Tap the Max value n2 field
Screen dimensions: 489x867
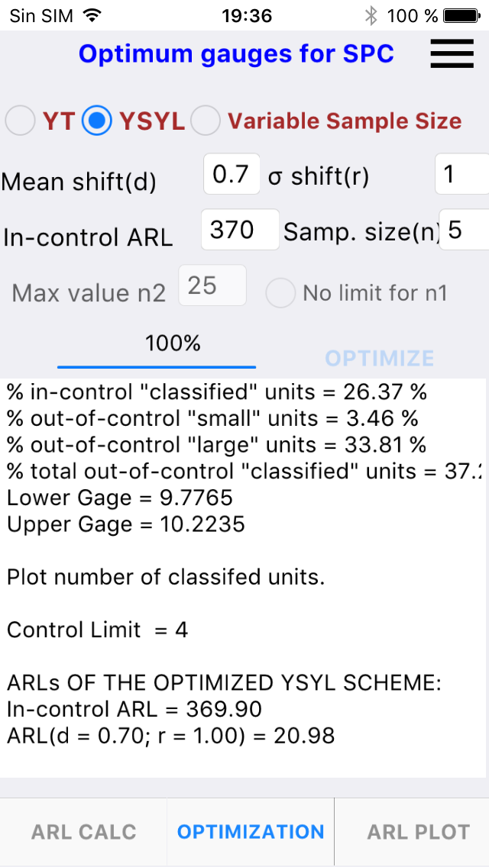(x=212, y=285)
